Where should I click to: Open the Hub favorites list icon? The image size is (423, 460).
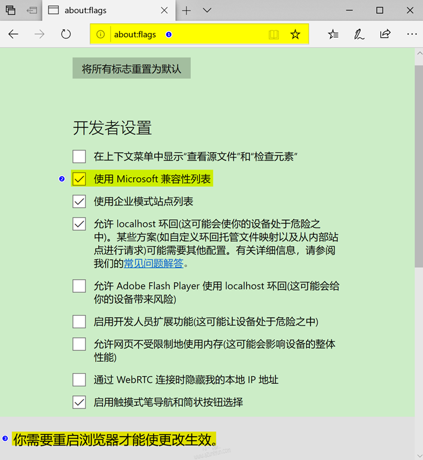(x=333, y=34)
